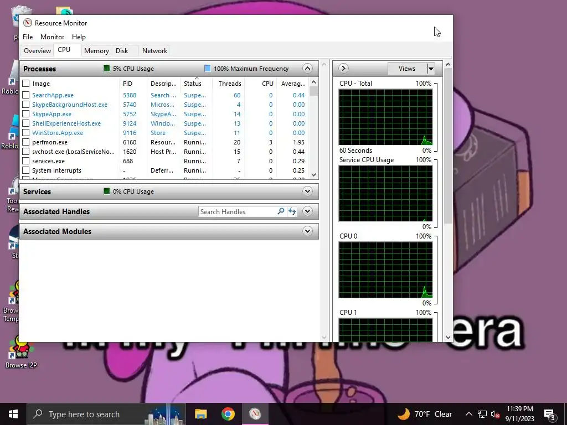Check the SkypeBackgroundHost.exe checkbox
This screenshot has width=567, height=425.
(26, 105)
